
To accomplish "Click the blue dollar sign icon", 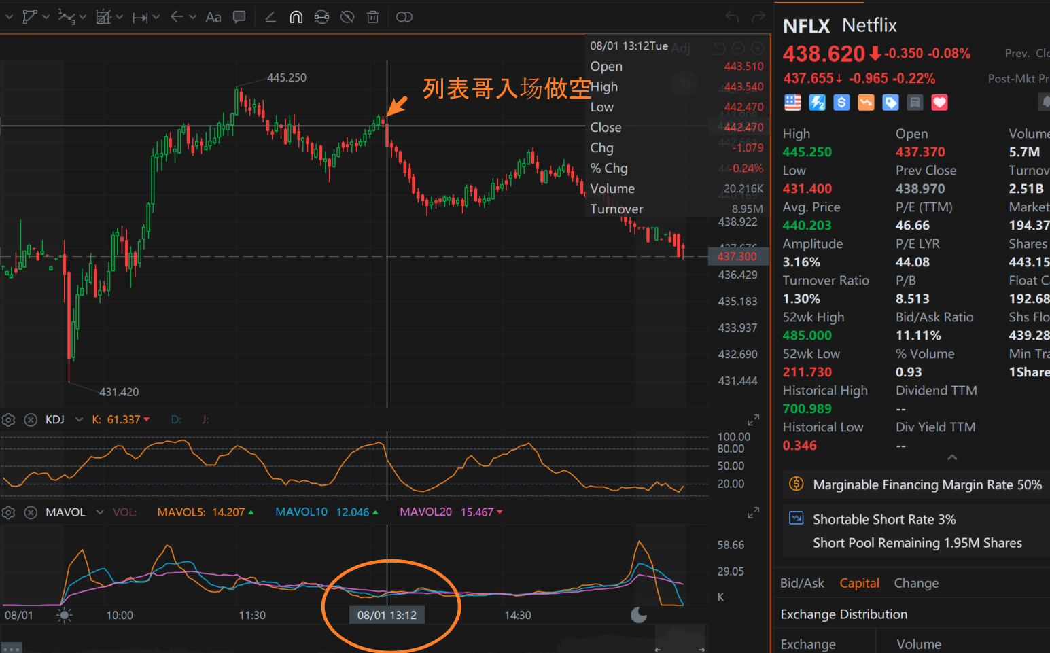I will tap(842, 103).
